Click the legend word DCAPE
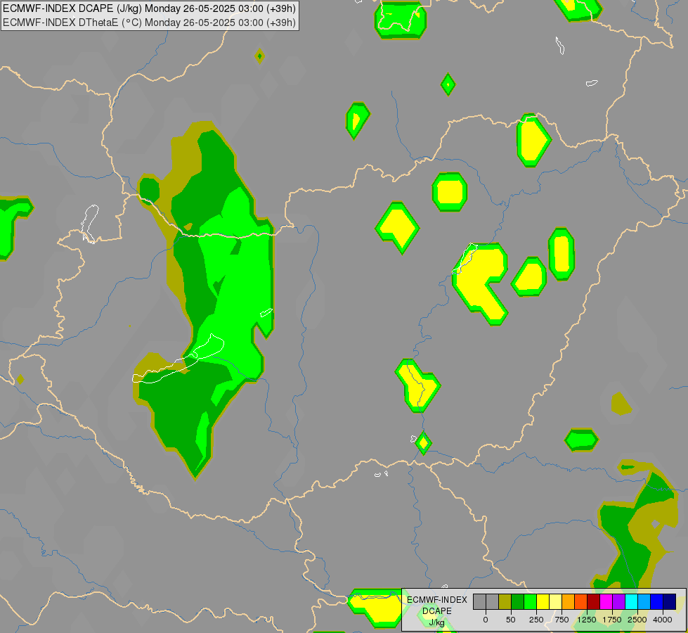 point(437,611)
